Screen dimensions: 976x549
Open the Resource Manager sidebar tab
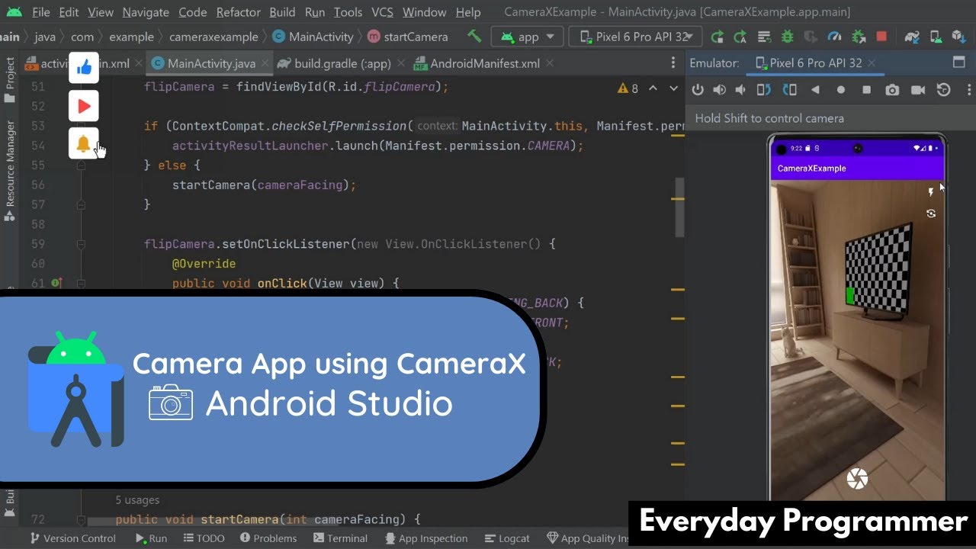[x=10, y=169]
